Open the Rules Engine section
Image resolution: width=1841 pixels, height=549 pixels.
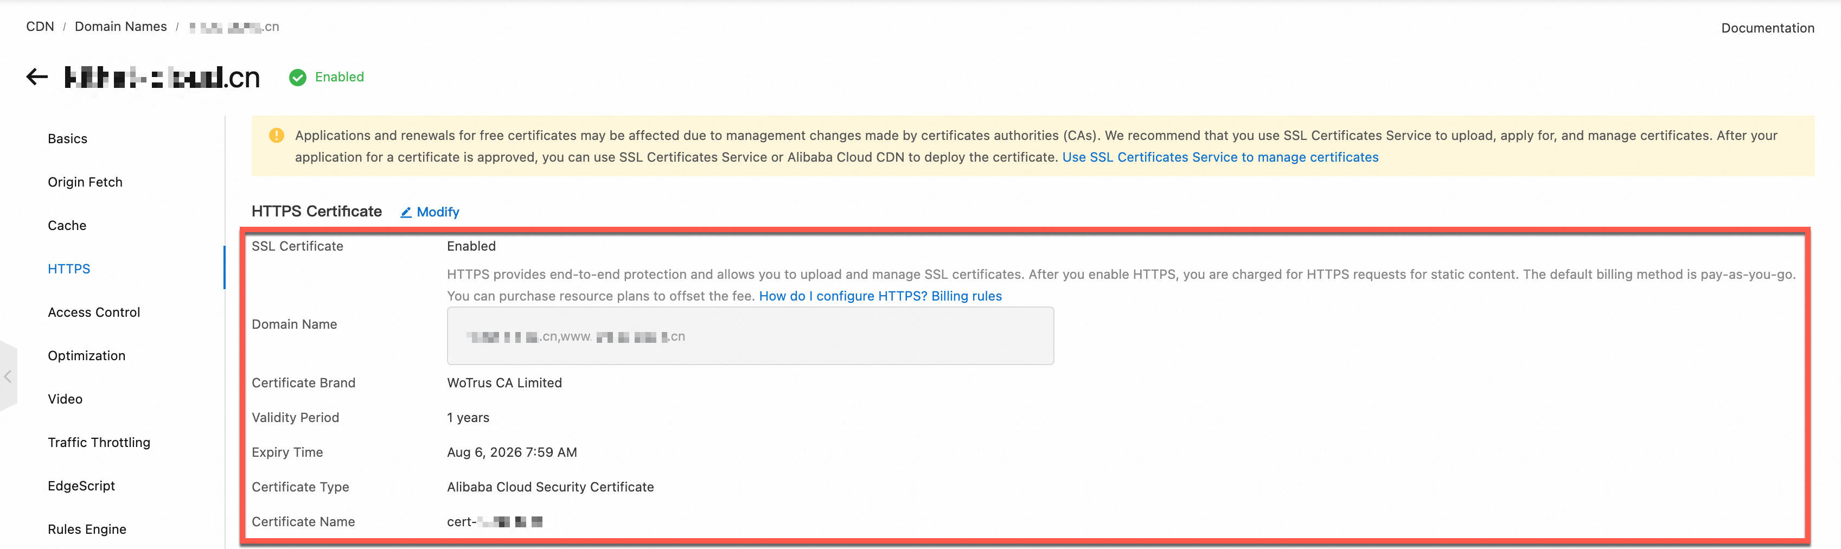coord(87,529)
